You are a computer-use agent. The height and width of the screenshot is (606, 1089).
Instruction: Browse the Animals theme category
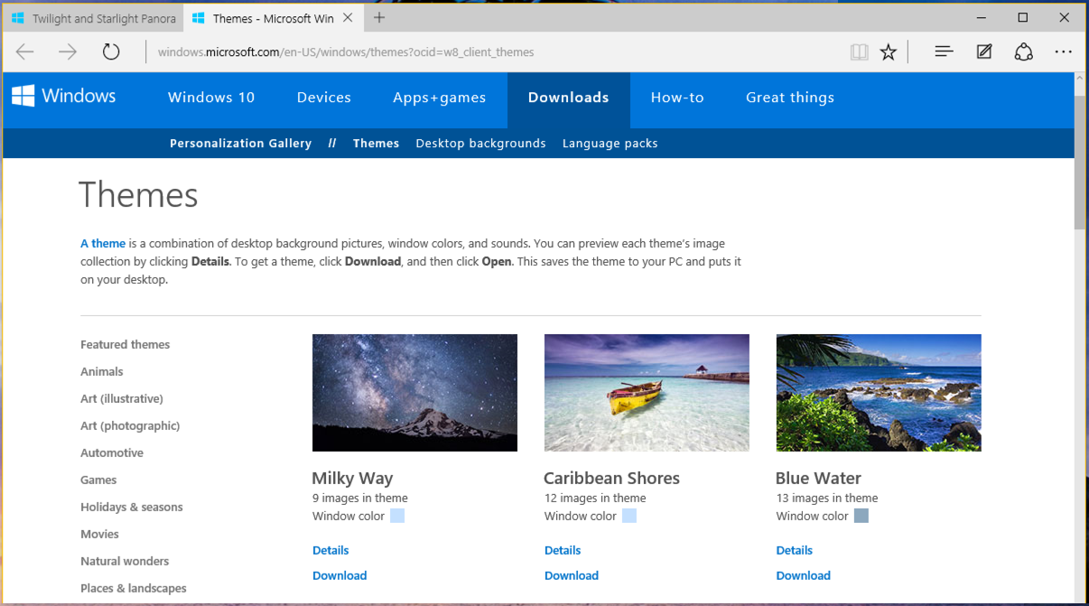pyautogui.click(x=101, y=371)
